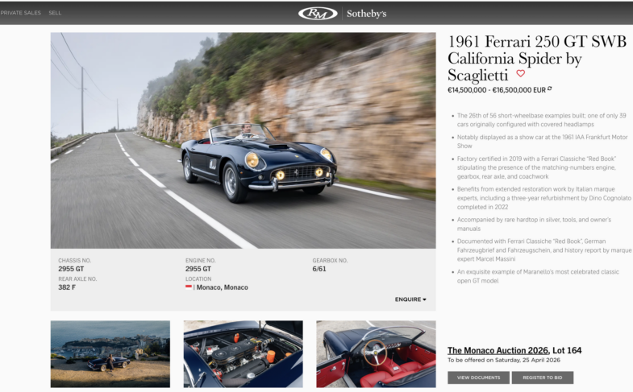Screen dimensions: 633x392
Task: Open the main Ferrari driving photo
Action: point(243,140)
